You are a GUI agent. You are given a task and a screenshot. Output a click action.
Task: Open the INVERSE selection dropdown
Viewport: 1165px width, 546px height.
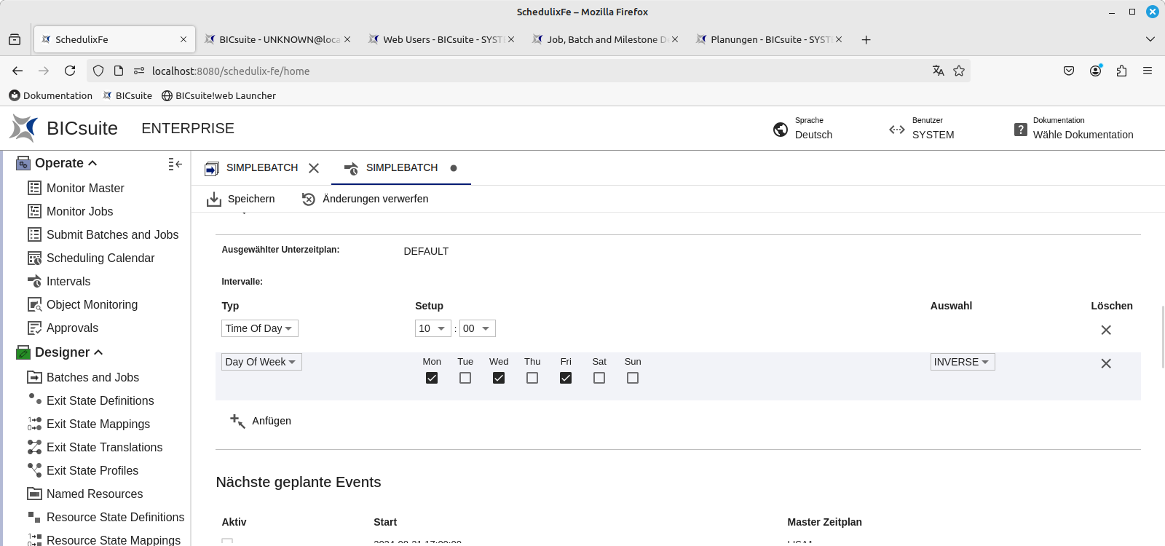962,362
